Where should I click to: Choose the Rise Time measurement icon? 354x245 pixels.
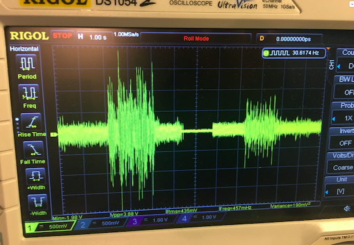[31, 122]
